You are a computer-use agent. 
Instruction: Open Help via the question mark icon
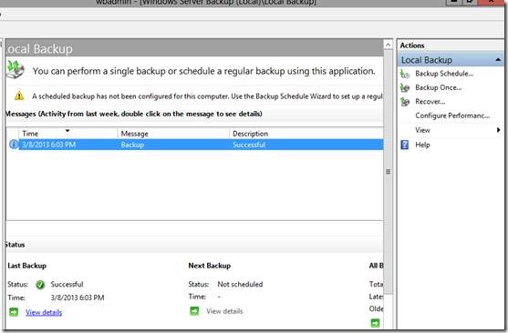click(405, 145)
